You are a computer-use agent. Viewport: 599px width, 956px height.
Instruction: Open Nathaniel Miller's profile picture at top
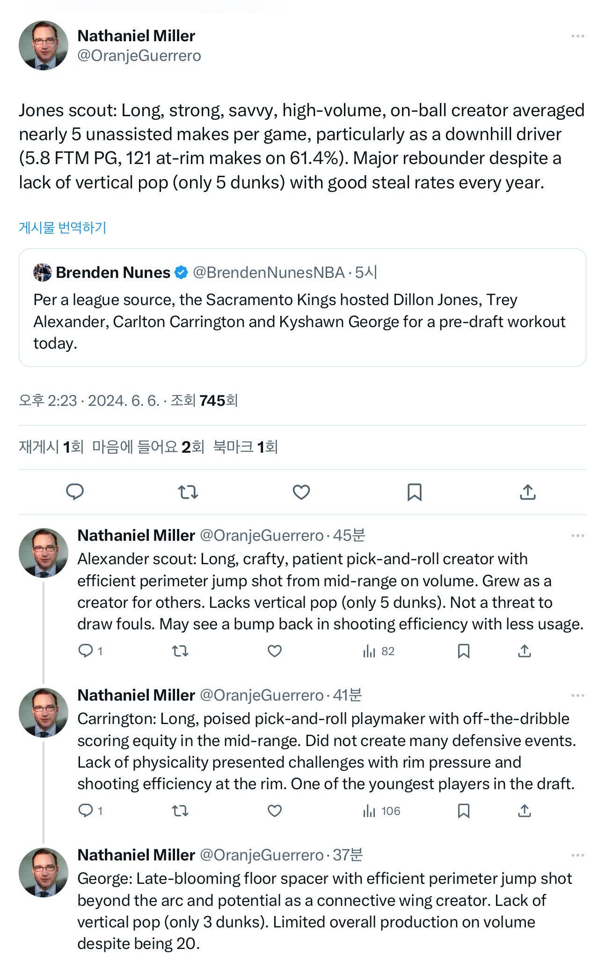[x=44, y=45]
